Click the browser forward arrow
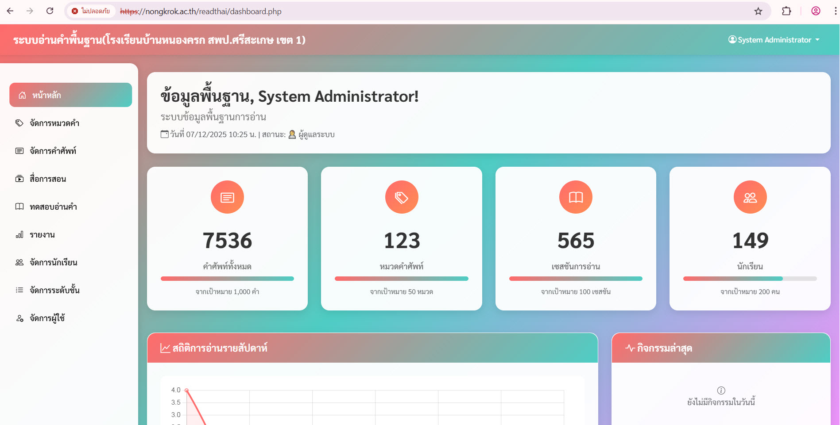This screenshot has width=840, height=425. point(30,11)
